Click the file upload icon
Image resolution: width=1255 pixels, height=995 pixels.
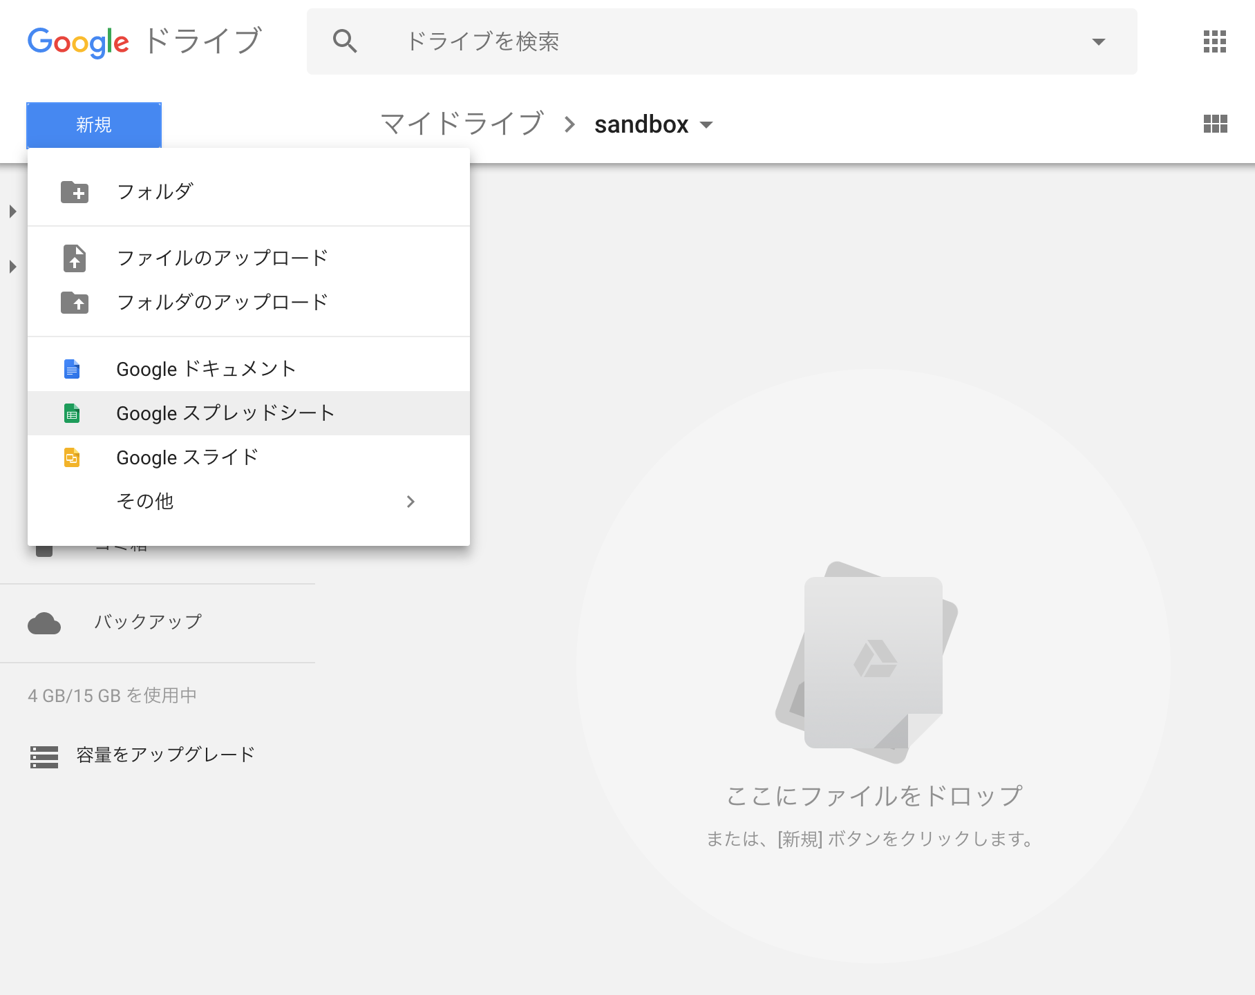tap(75, 258)
